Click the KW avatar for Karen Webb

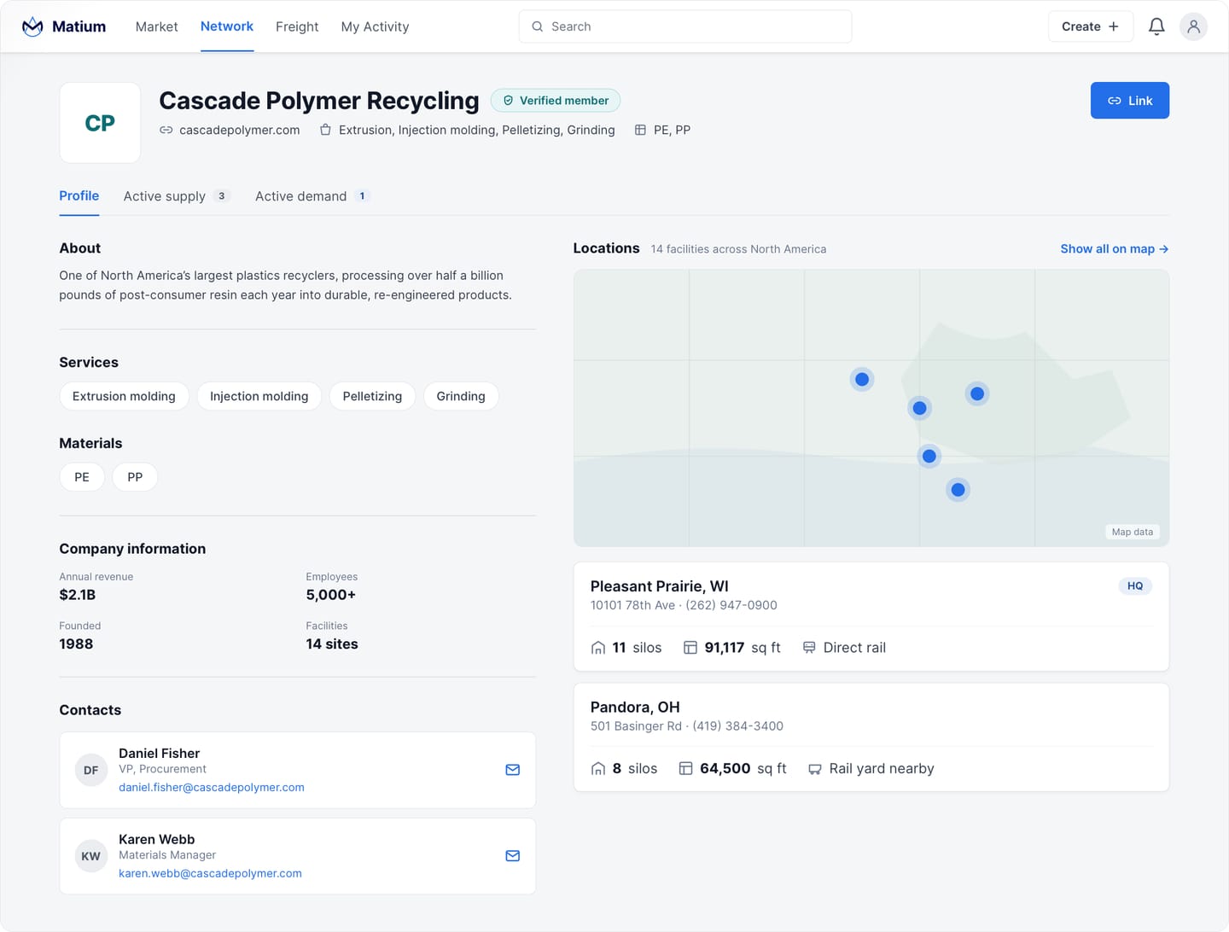tap(91, 856)
